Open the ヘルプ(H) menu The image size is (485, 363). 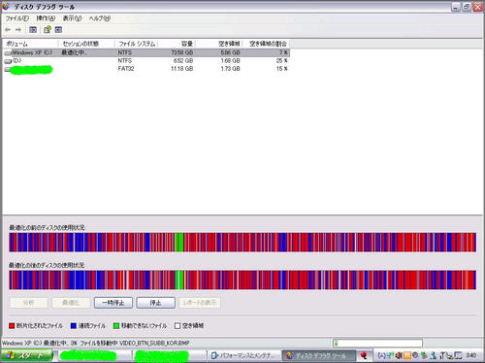pos(100,18)
